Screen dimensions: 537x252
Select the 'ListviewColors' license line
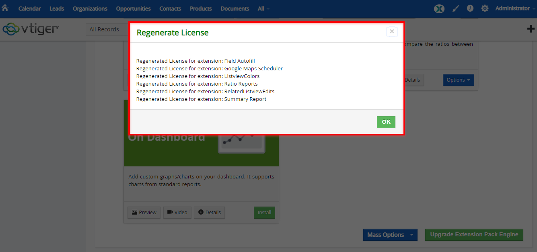pyautogui.click(x=198, y=76)
